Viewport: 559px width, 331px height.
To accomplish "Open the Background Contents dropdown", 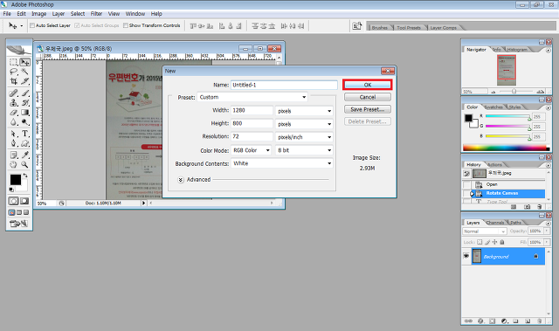I will pos(282,163).
